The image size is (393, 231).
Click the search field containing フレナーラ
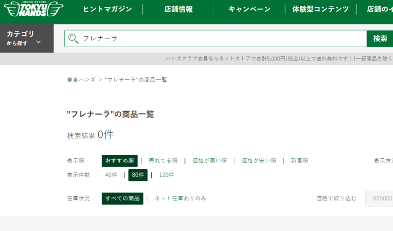[x=216, y=38]
